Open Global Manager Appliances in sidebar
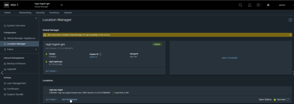The image size is (294, 104). (19, 38)
